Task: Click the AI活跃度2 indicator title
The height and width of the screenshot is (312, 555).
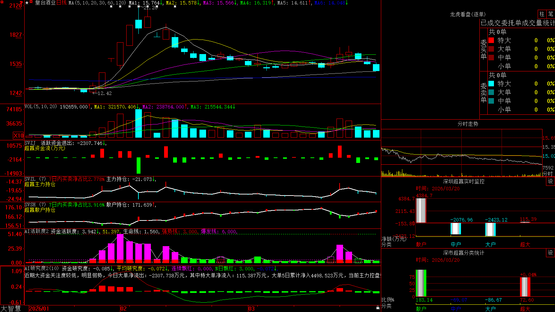Action: click(36, 231)
